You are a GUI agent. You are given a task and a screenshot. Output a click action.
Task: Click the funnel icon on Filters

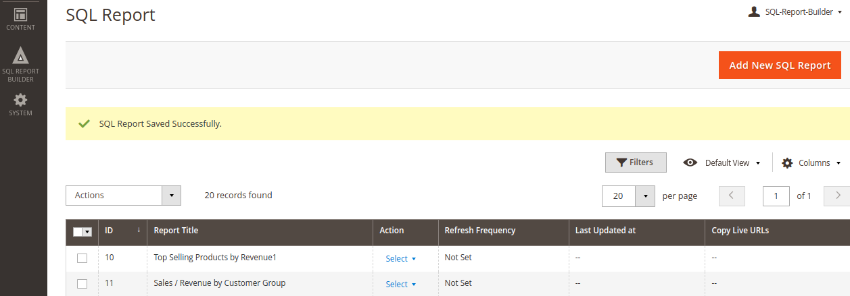621,162
